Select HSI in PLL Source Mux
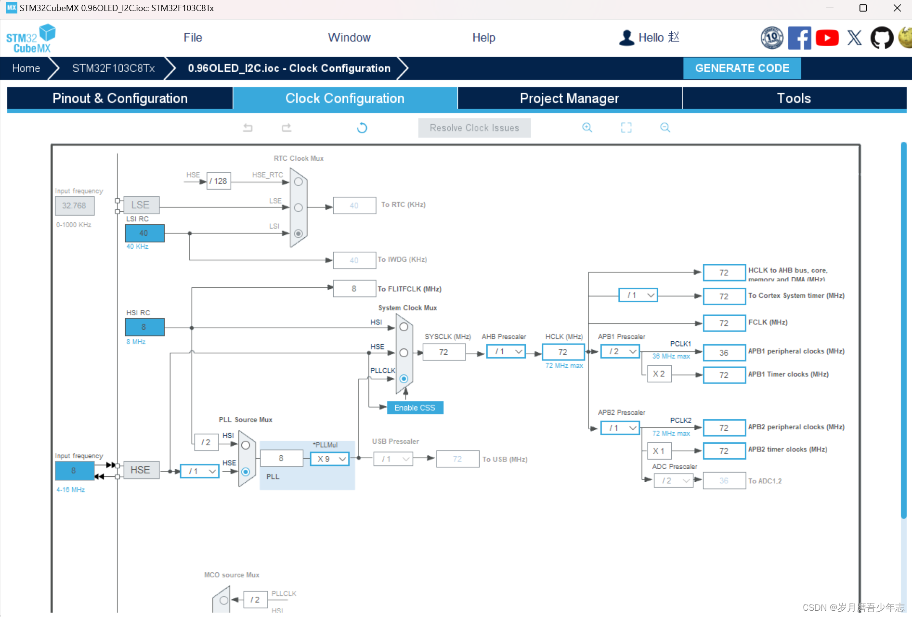Image resolution: width=912 pixels, height=617 pixels. tap(246, 445)
